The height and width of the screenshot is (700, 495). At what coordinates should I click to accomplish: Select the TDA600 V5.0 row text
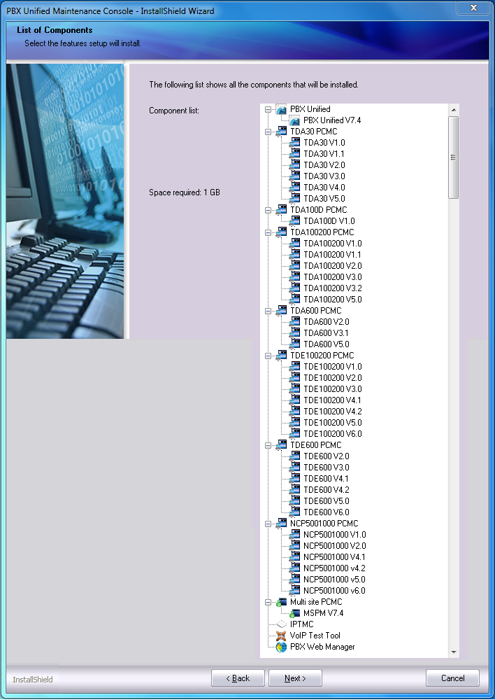click(x=327, y=344)
